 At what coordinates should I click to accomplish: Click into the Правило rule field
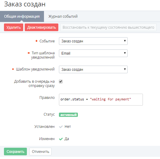click(x=101, y=100)
